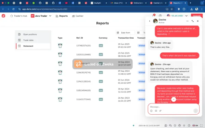Click the address bar URL
Image resolution: width=205 pixels, height=128 pixels.
pos(45,9)
